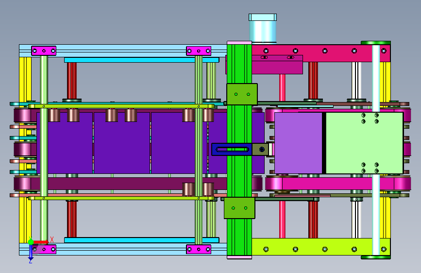Select the green origin sphere of the triad

tap(31, 242)
